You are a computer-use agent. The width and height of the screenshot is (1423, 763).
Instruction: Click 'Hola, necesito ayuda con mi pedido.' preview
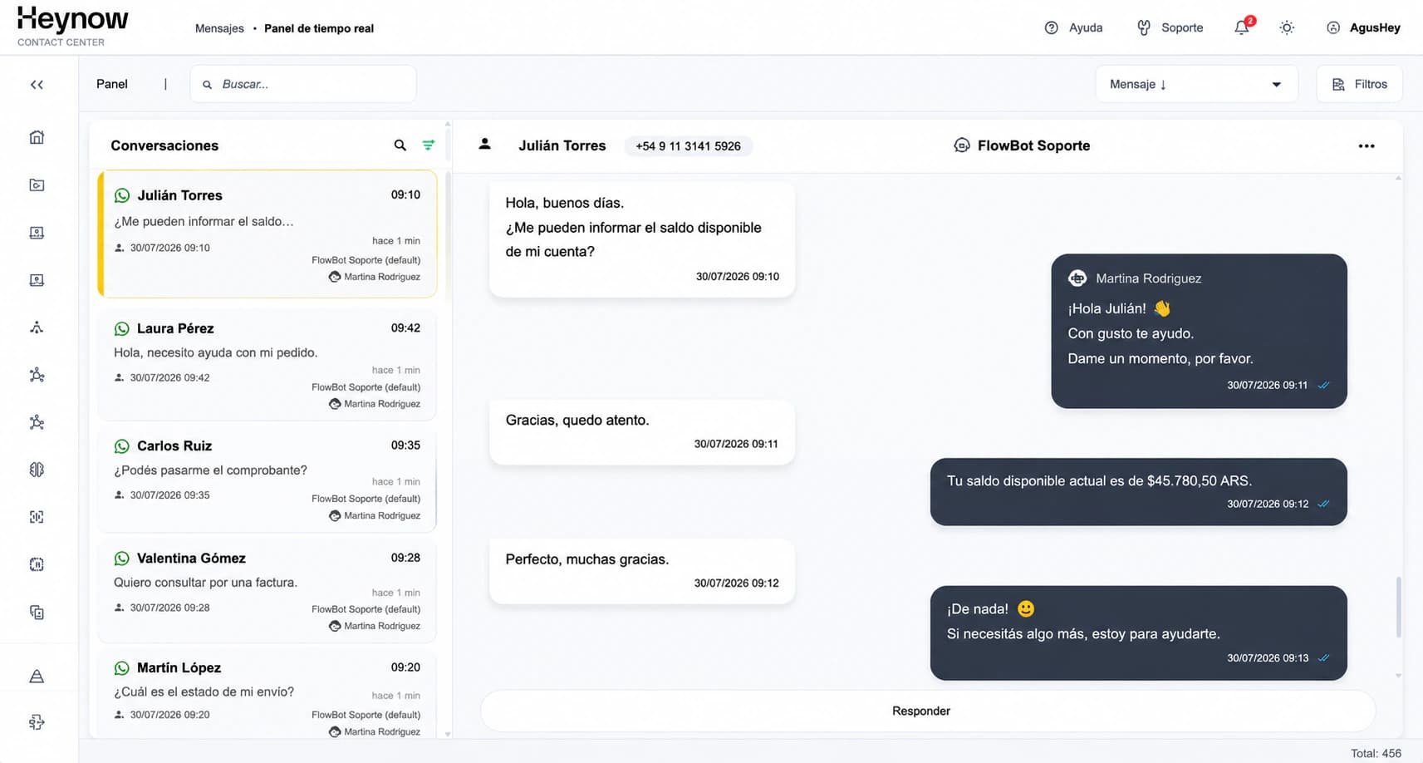point(215,352)
